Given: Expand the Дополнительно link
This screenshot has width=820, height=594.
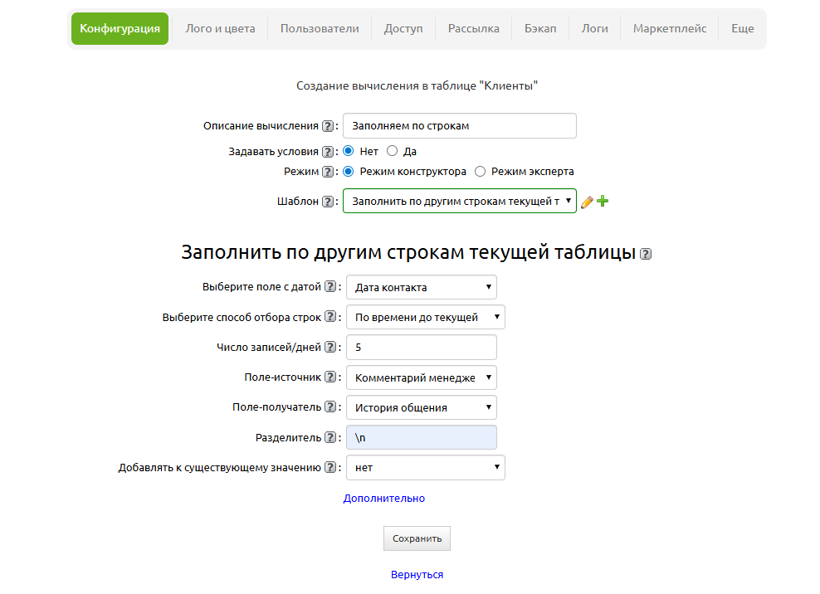Looking at the screenshot, I should click(383, 499).
